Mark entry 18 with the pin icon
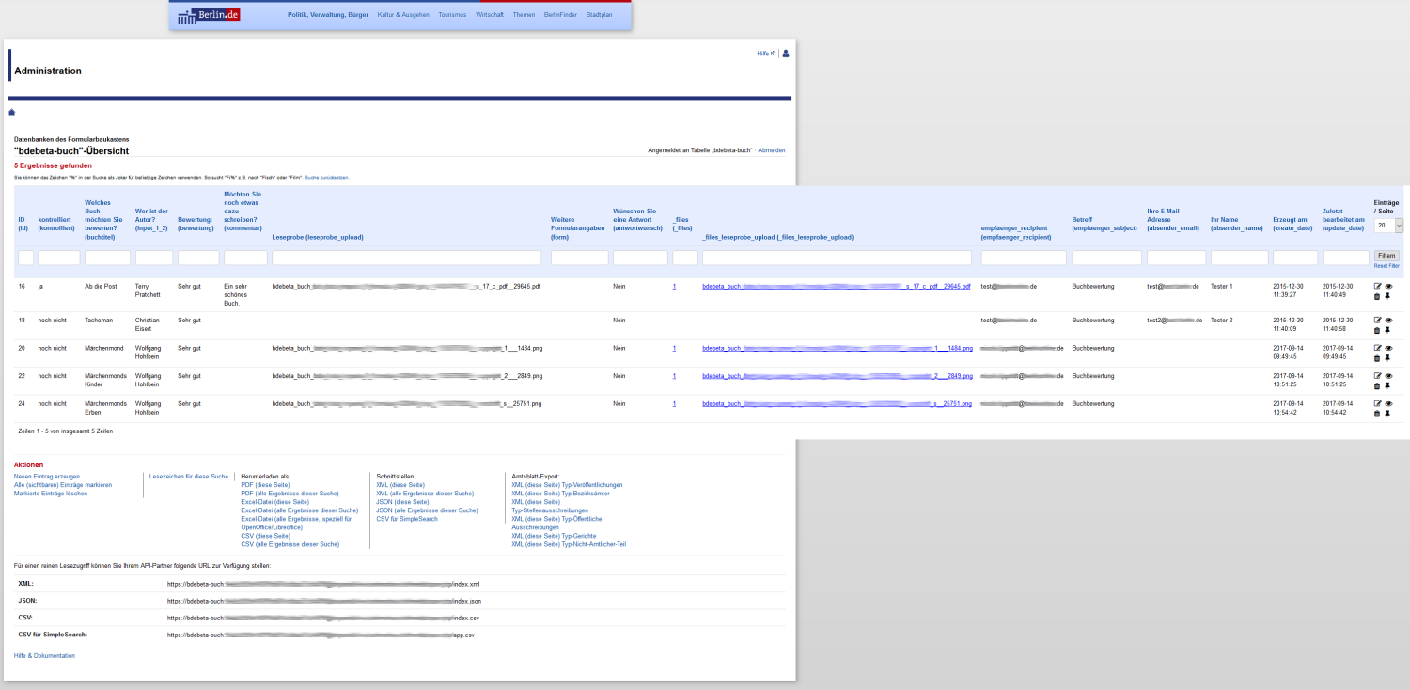The image size is (1410, 690). (1387, 330)
